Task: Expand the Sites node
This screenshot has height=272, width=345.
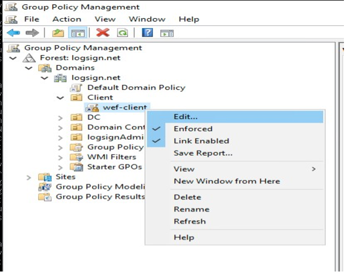Action: pyautogui.click(x=29, y=177)
